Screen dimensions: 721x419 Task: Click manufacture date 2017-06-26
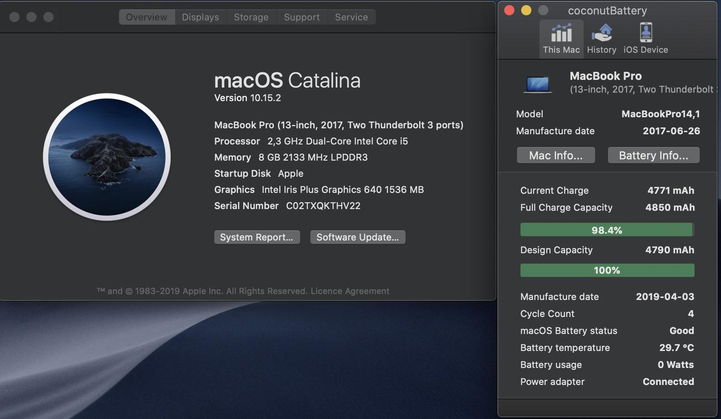671,131
